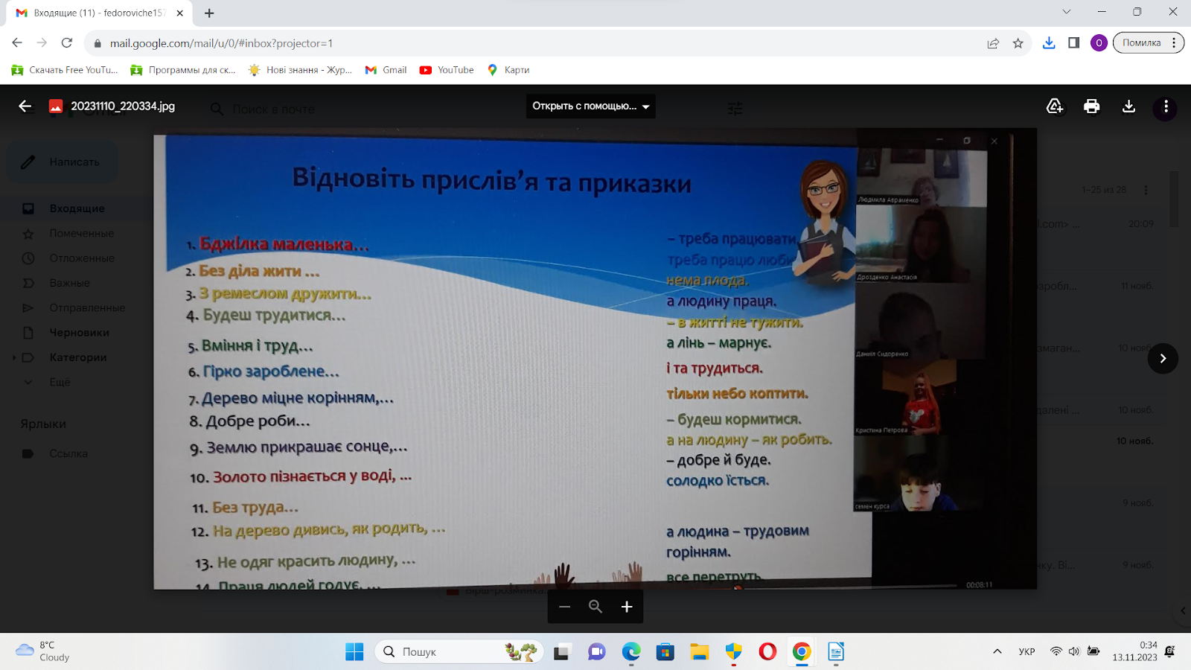This screenshot has width=1191, height=670.
Task: Open Chrome downloads icon
Action: [1049, 43]
